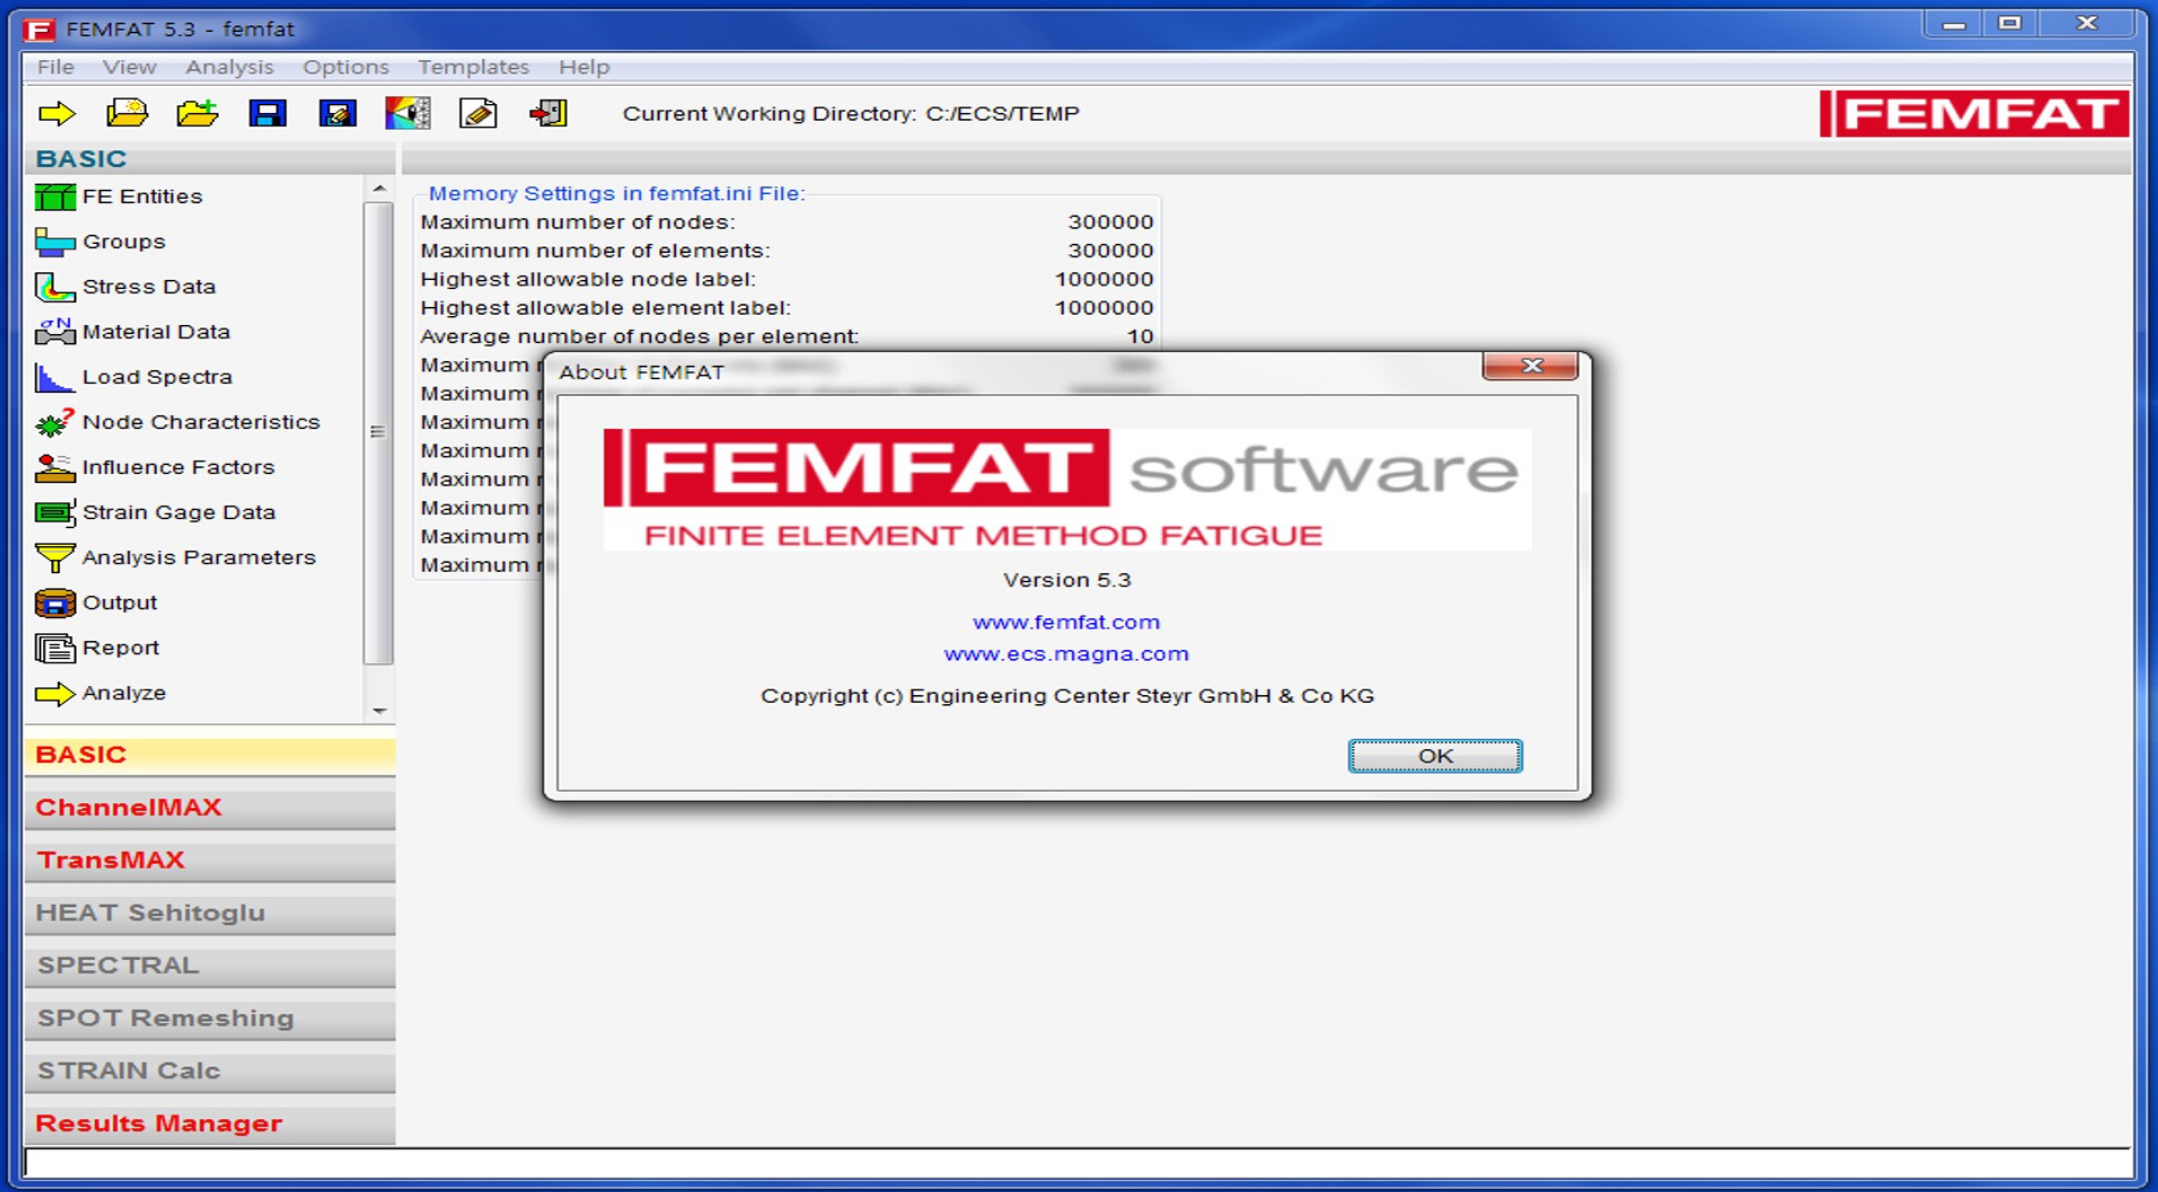This screenshot has width=2158, height=1192.
Task: Open Analysis Parameters sidebar item
Action: (176, 558)
